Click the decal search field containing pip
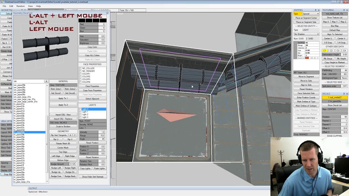Image resolution: width=349 pixels, height=196 pixels. 29,81
